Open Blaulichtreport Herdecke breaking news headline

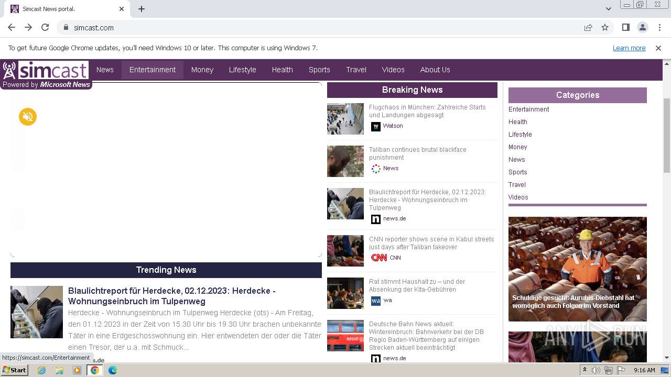pos(427,200)
